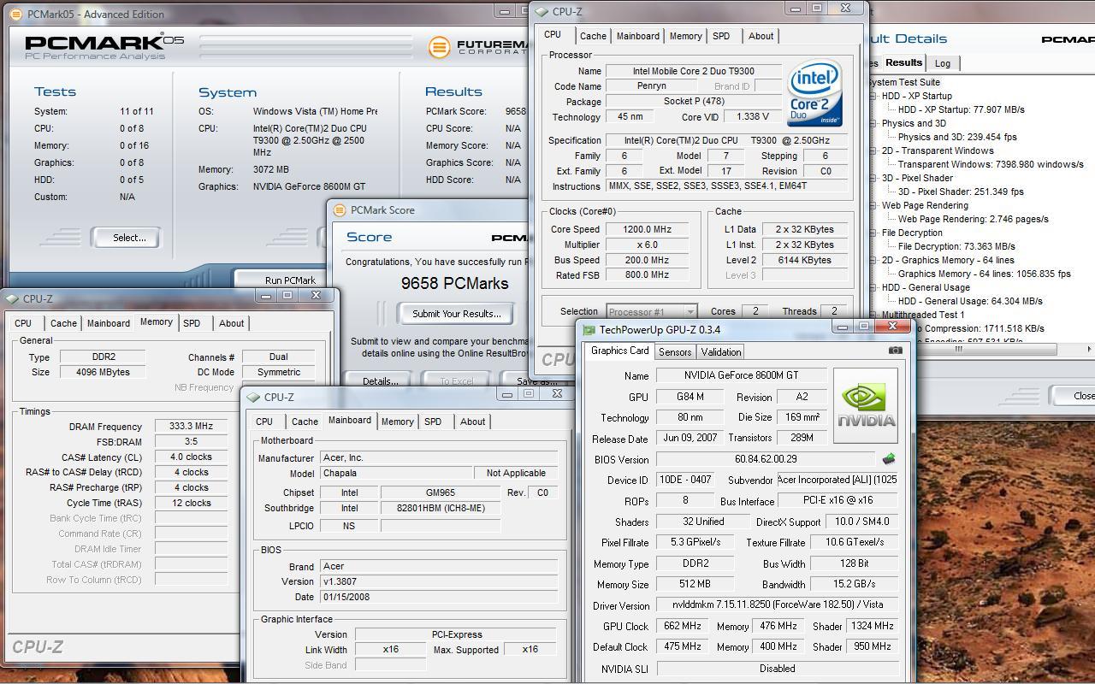Click the GPU Name field NVIDIA GeForce 8600M GT
The image size is (1095, 684).
click(741, 375)
